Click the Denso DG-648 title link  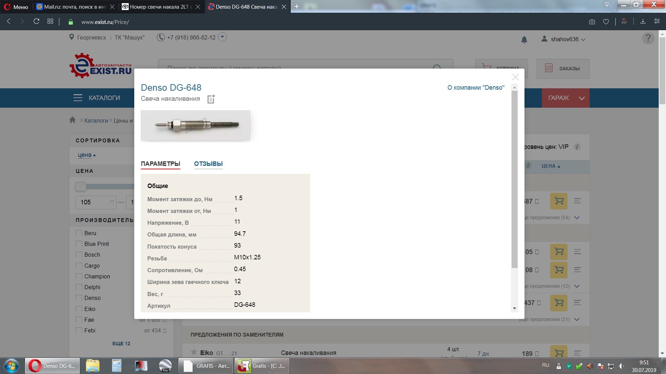point(171,88)
